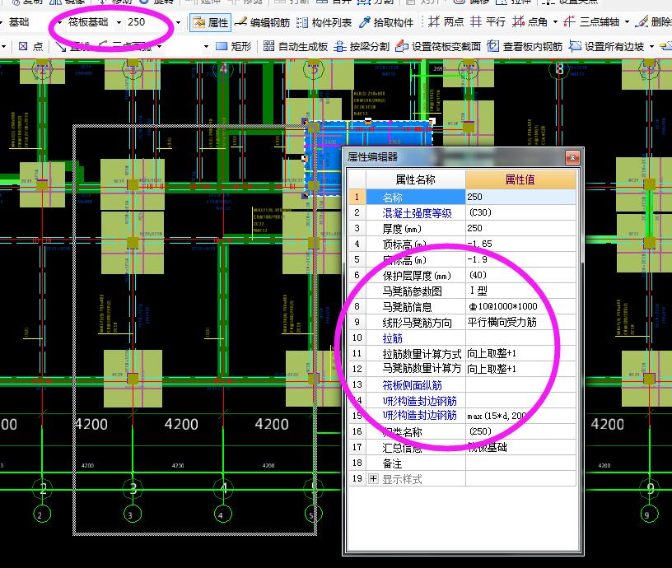Open 设置所有边坡 set all slopes tool
This screenshot has height=568, width=672.
click(606, 46)
